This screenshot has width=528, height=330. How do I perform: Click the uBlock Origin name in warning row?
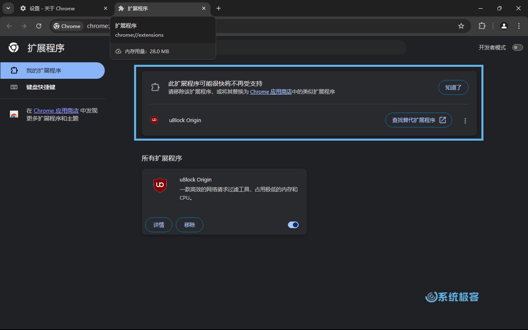[x=185, y=120]
